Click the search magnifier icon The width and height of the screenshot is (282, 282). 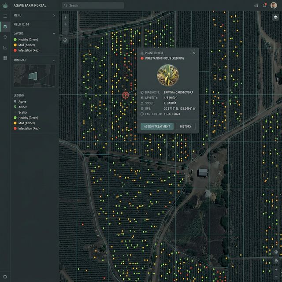pyautogui.click(x=66, y=5)
